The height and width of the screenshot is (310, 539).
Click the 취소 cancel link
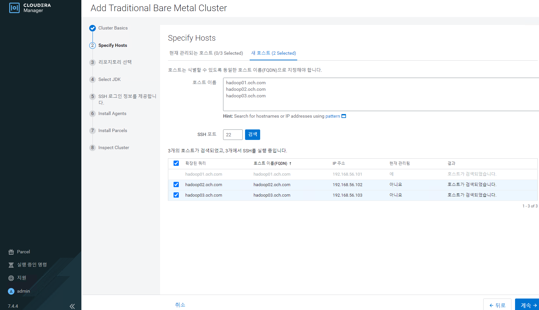click(180, 305)
